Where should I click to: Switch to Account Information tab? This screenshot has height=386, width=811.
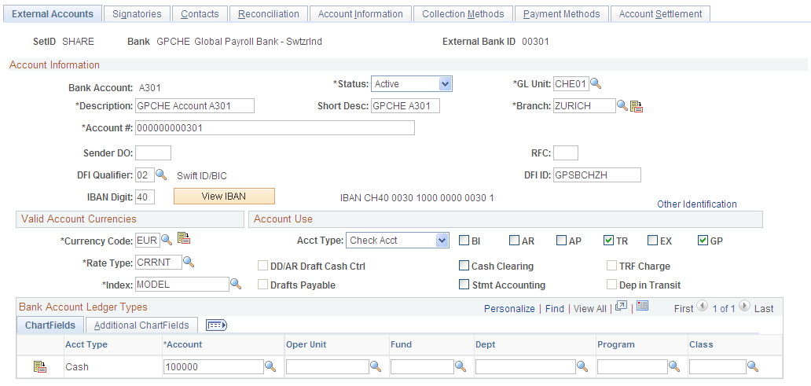(x=361, y=14)
